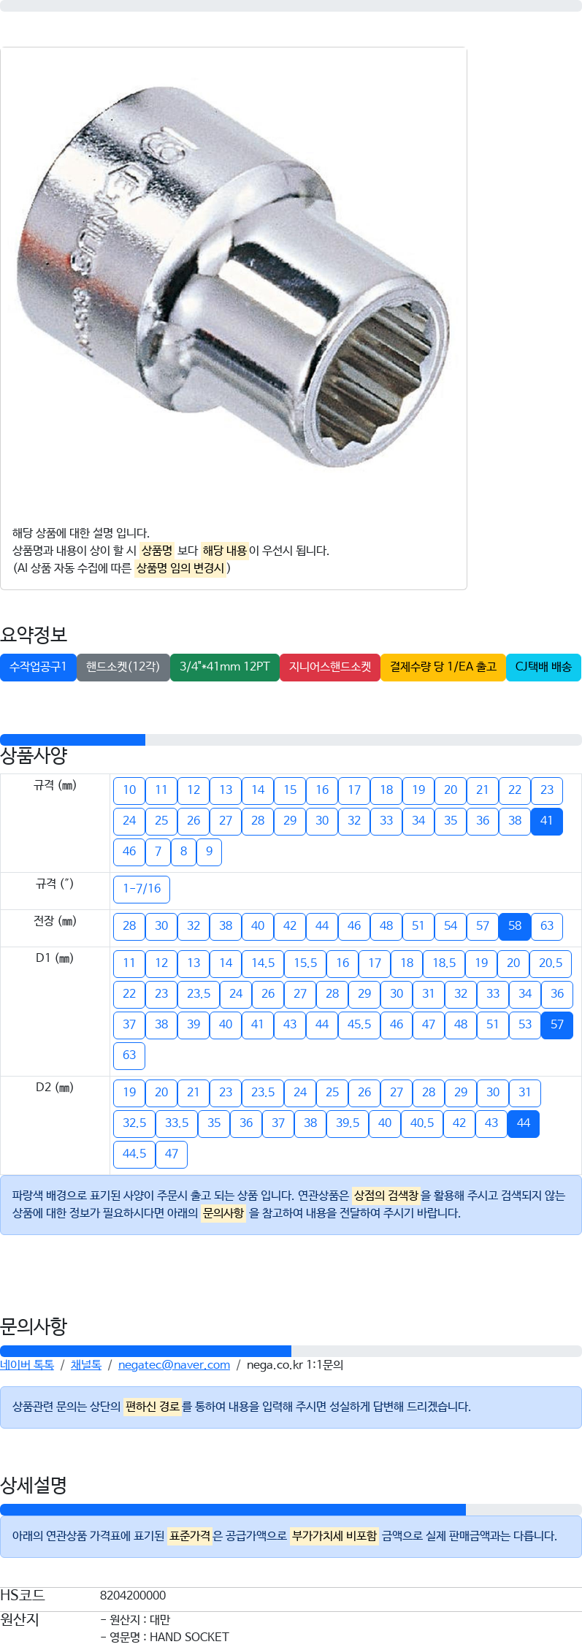Click the chrome socket product image
This screenshot has height=1647, width=582.
[234, 278]
